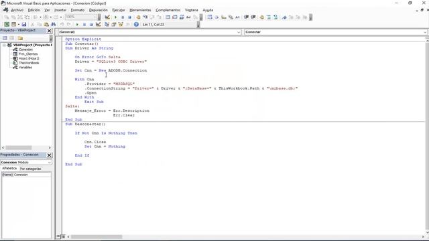Open Find with the binoculars icon
The width and height of the screenshot is (429, 241).
54,24
